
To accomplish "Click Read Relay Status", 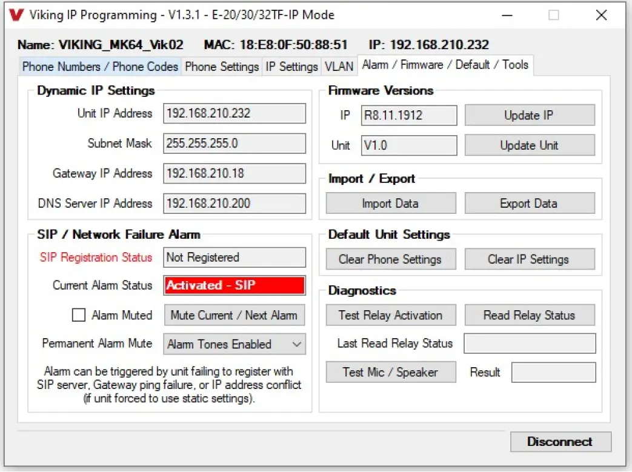I will [530, 314].
